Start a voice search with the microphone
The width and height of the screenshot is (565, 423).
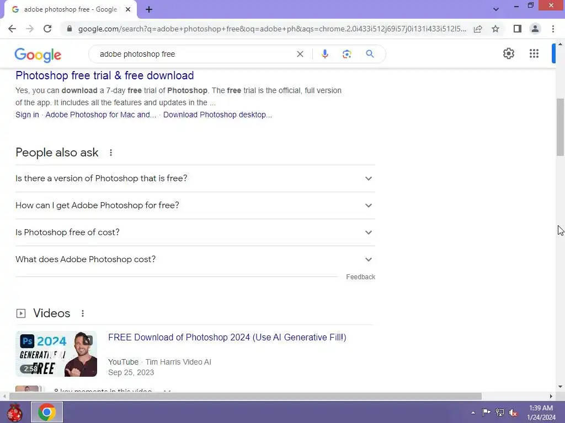click(x=324, y=54)
